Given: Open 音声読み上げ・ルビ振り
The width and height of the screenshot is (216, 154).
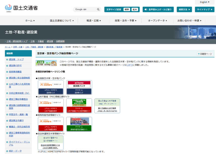Looking at the screenshot, I should 158,9.
